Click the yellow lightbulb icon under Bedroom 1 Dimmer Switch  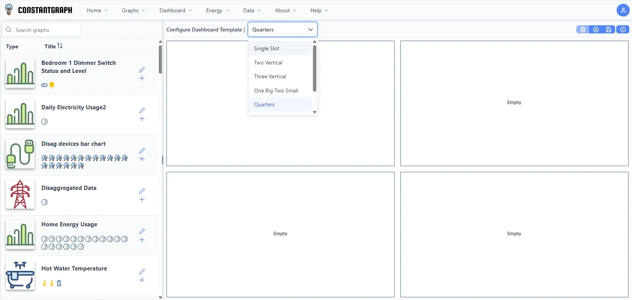52,85
